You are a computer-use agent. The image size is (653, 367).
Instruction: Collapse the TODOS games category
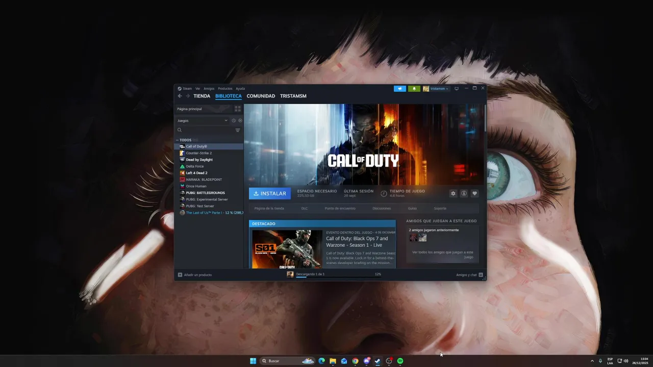(178, 140)
